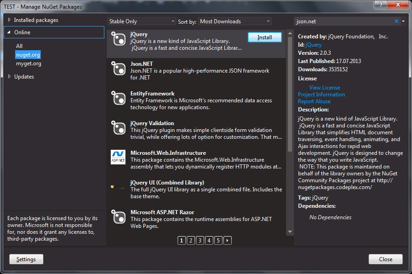The image size is (412, 274).
Task: Go to results page 4
Action: coord(209,240)
